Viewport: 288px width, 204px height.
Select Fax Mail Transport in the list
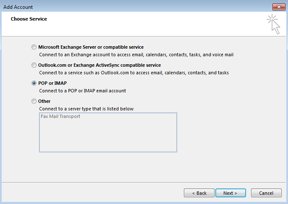tap(60, 116)
